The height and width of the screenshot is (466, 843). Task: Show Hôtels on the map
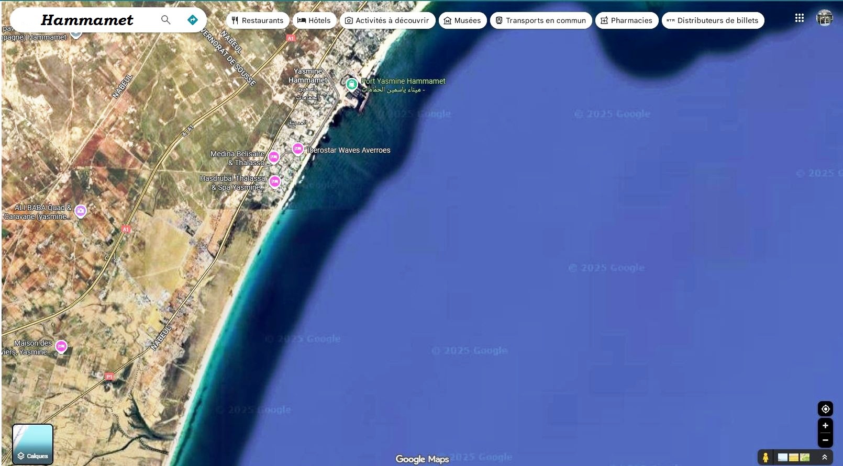pyautogui.click(x=314, y=20)
